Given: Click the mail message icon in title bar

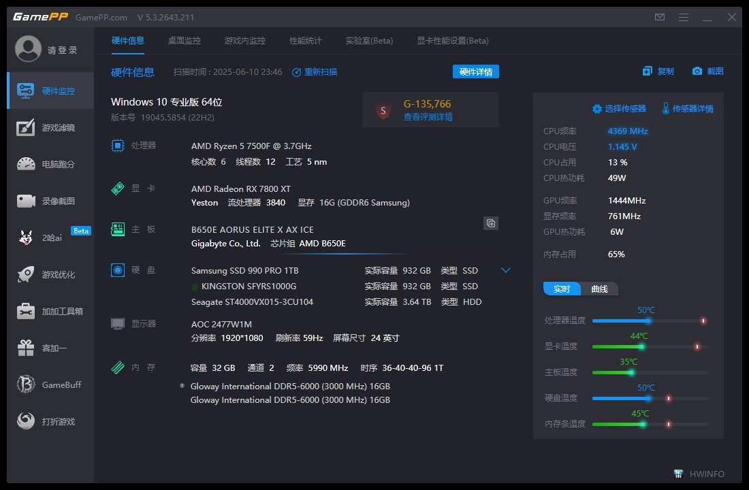Looking at the screenshot, I should [660, 17].
